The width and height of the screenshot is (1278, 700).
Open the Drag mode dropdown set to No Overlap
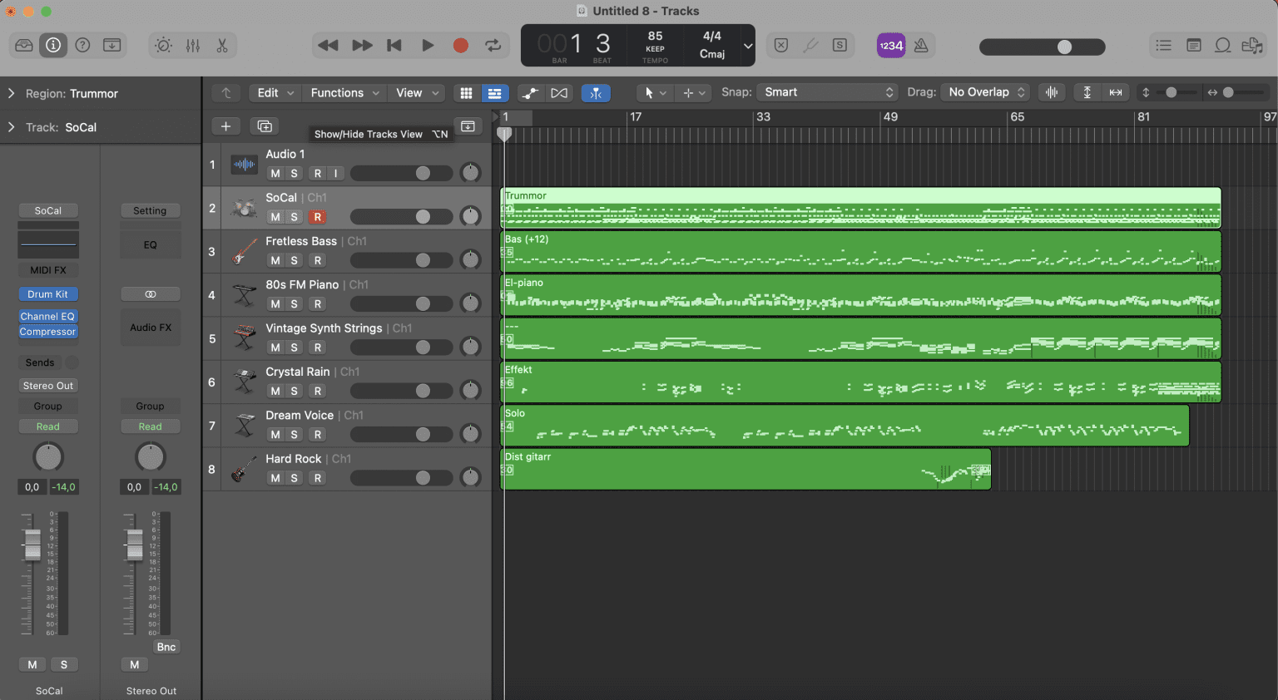tap(985, 91)
